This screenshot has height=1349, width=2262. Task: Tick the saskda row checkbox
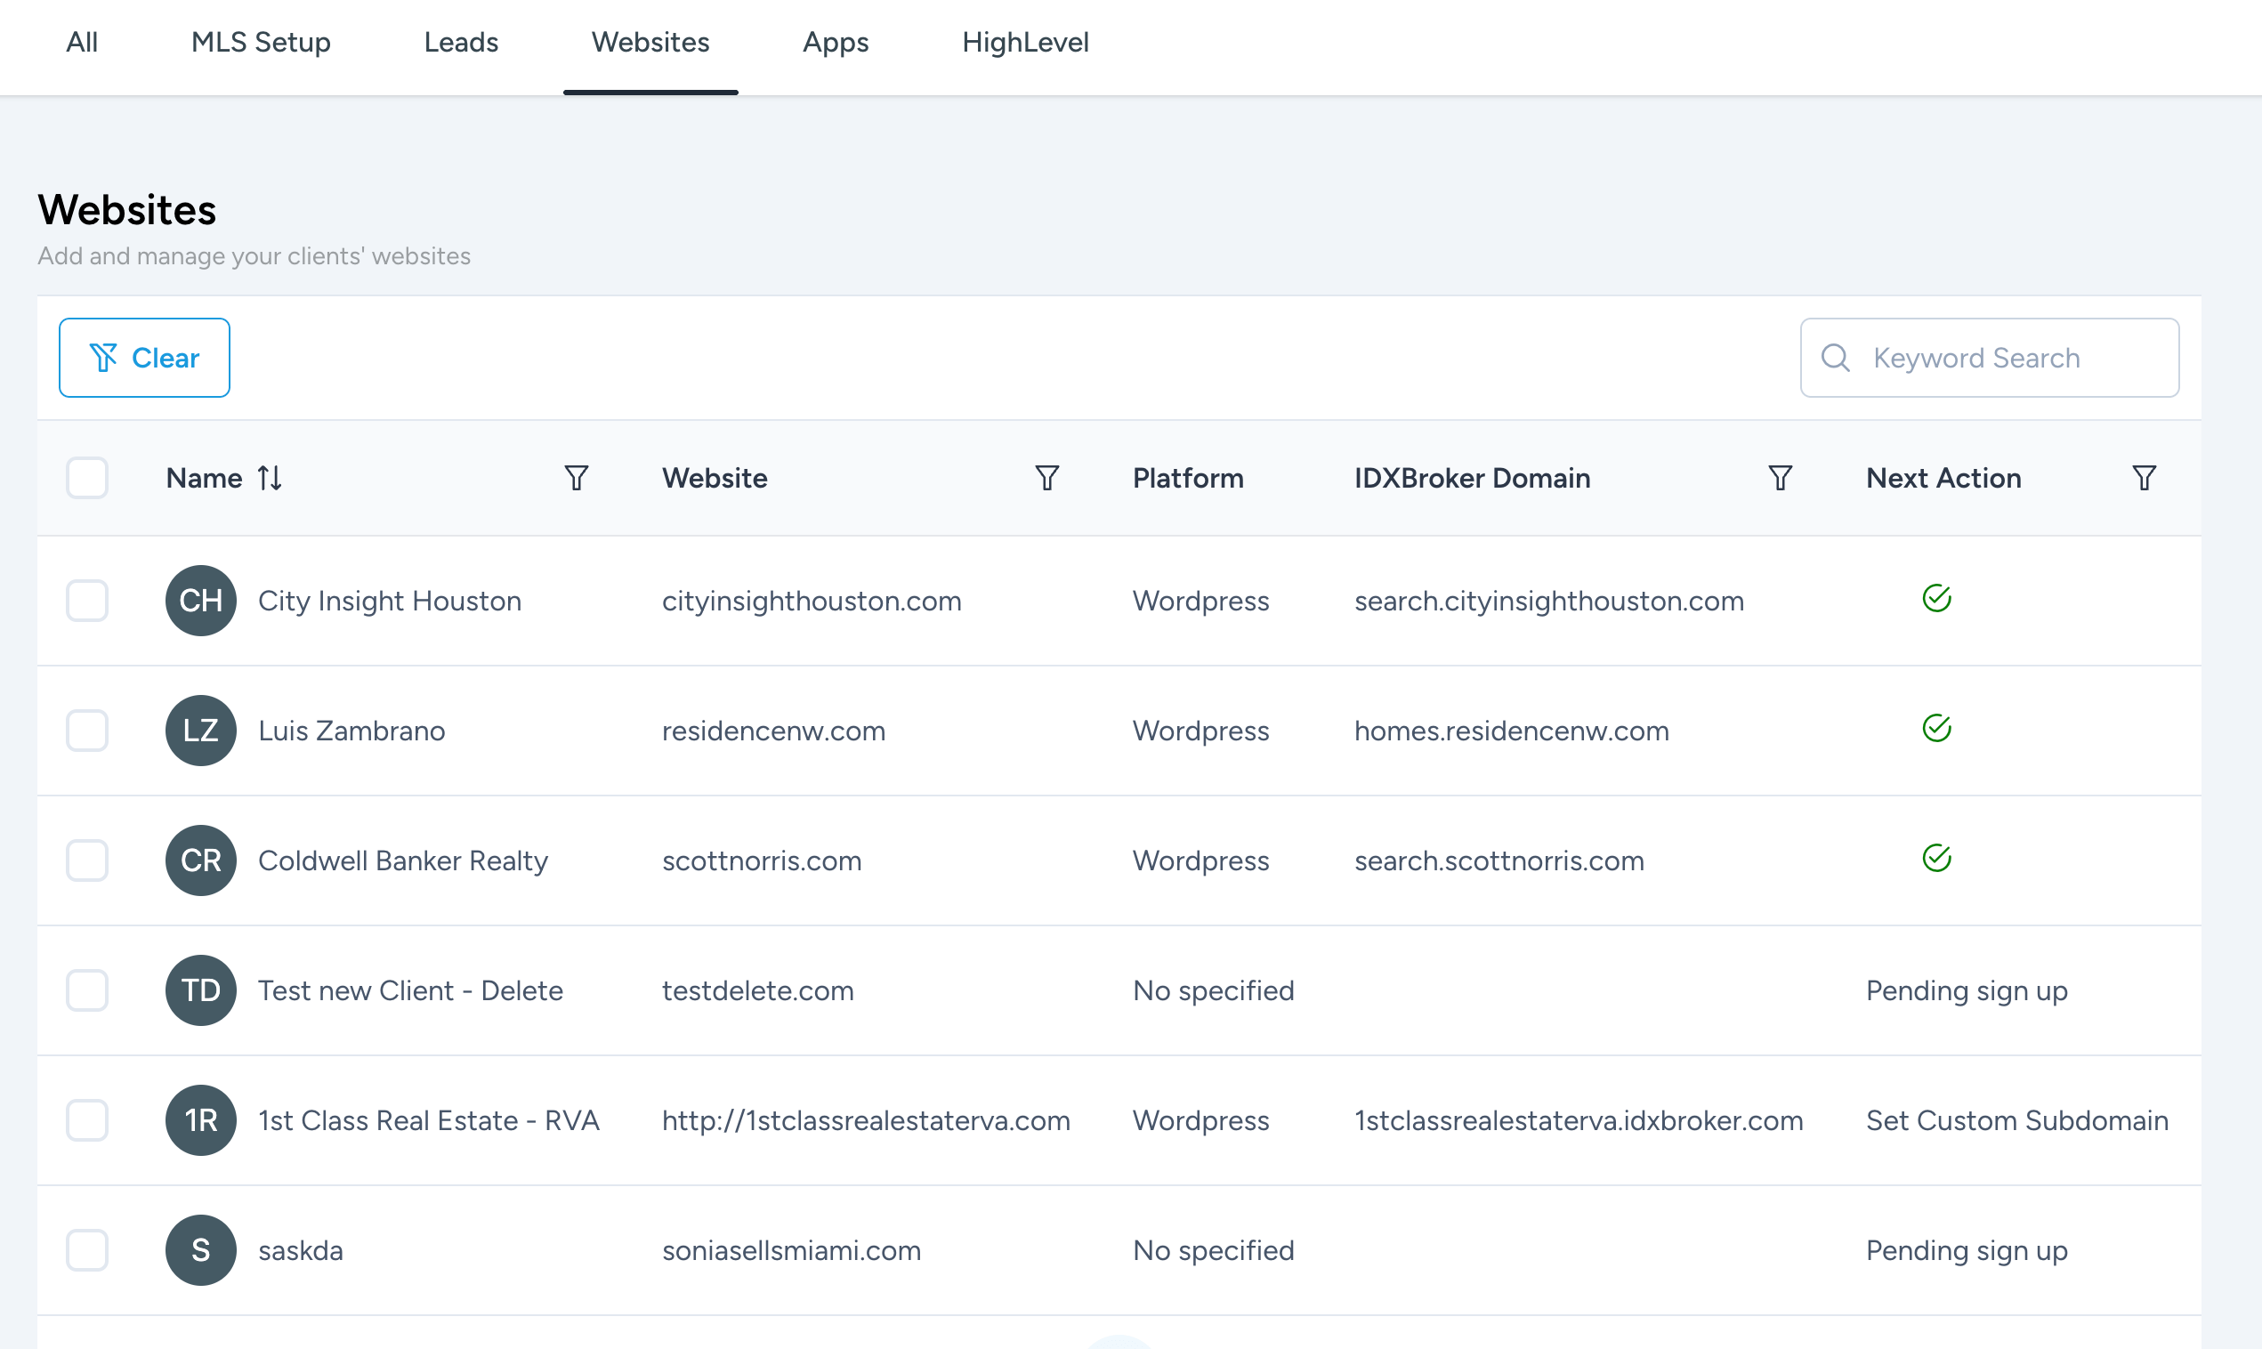(x=87, y=1250)
